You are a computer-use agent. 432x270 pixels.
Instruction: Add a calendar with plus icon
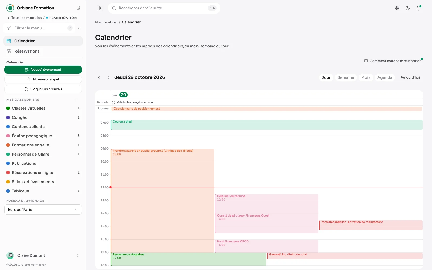click(x=76, y=100)
